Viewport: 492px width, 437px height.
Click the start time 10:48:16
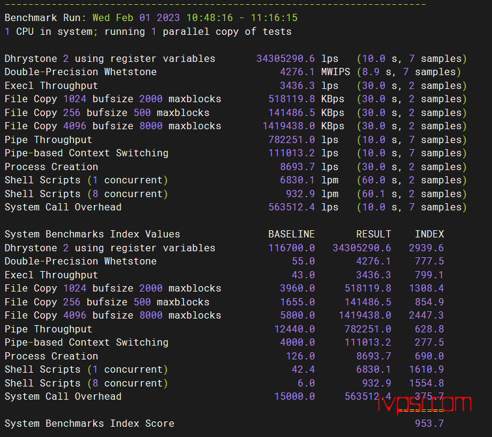209,17
